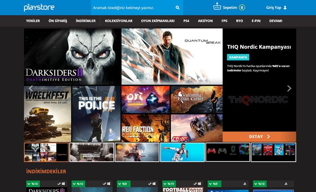Open the RYO category
316x192 pixels.
click(x=239, y=21)
